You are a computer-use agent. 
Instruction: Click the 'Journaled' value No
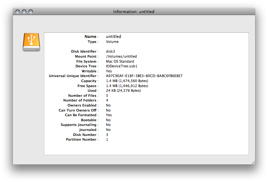tap(108, 130)
